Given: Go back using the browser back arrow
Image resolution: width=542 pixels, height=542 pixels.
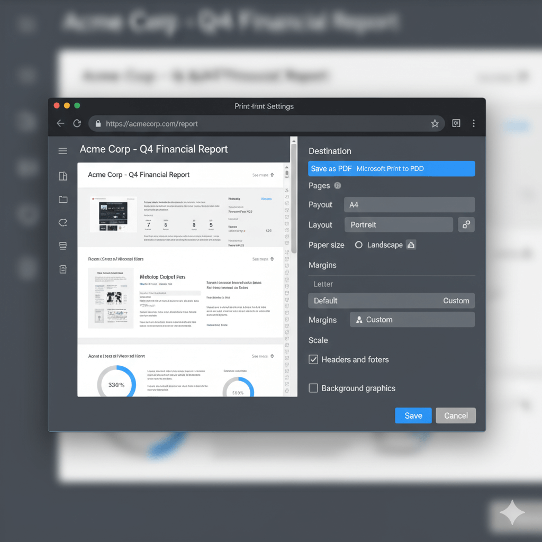Looking at the screenshot, I should point(60,123).
